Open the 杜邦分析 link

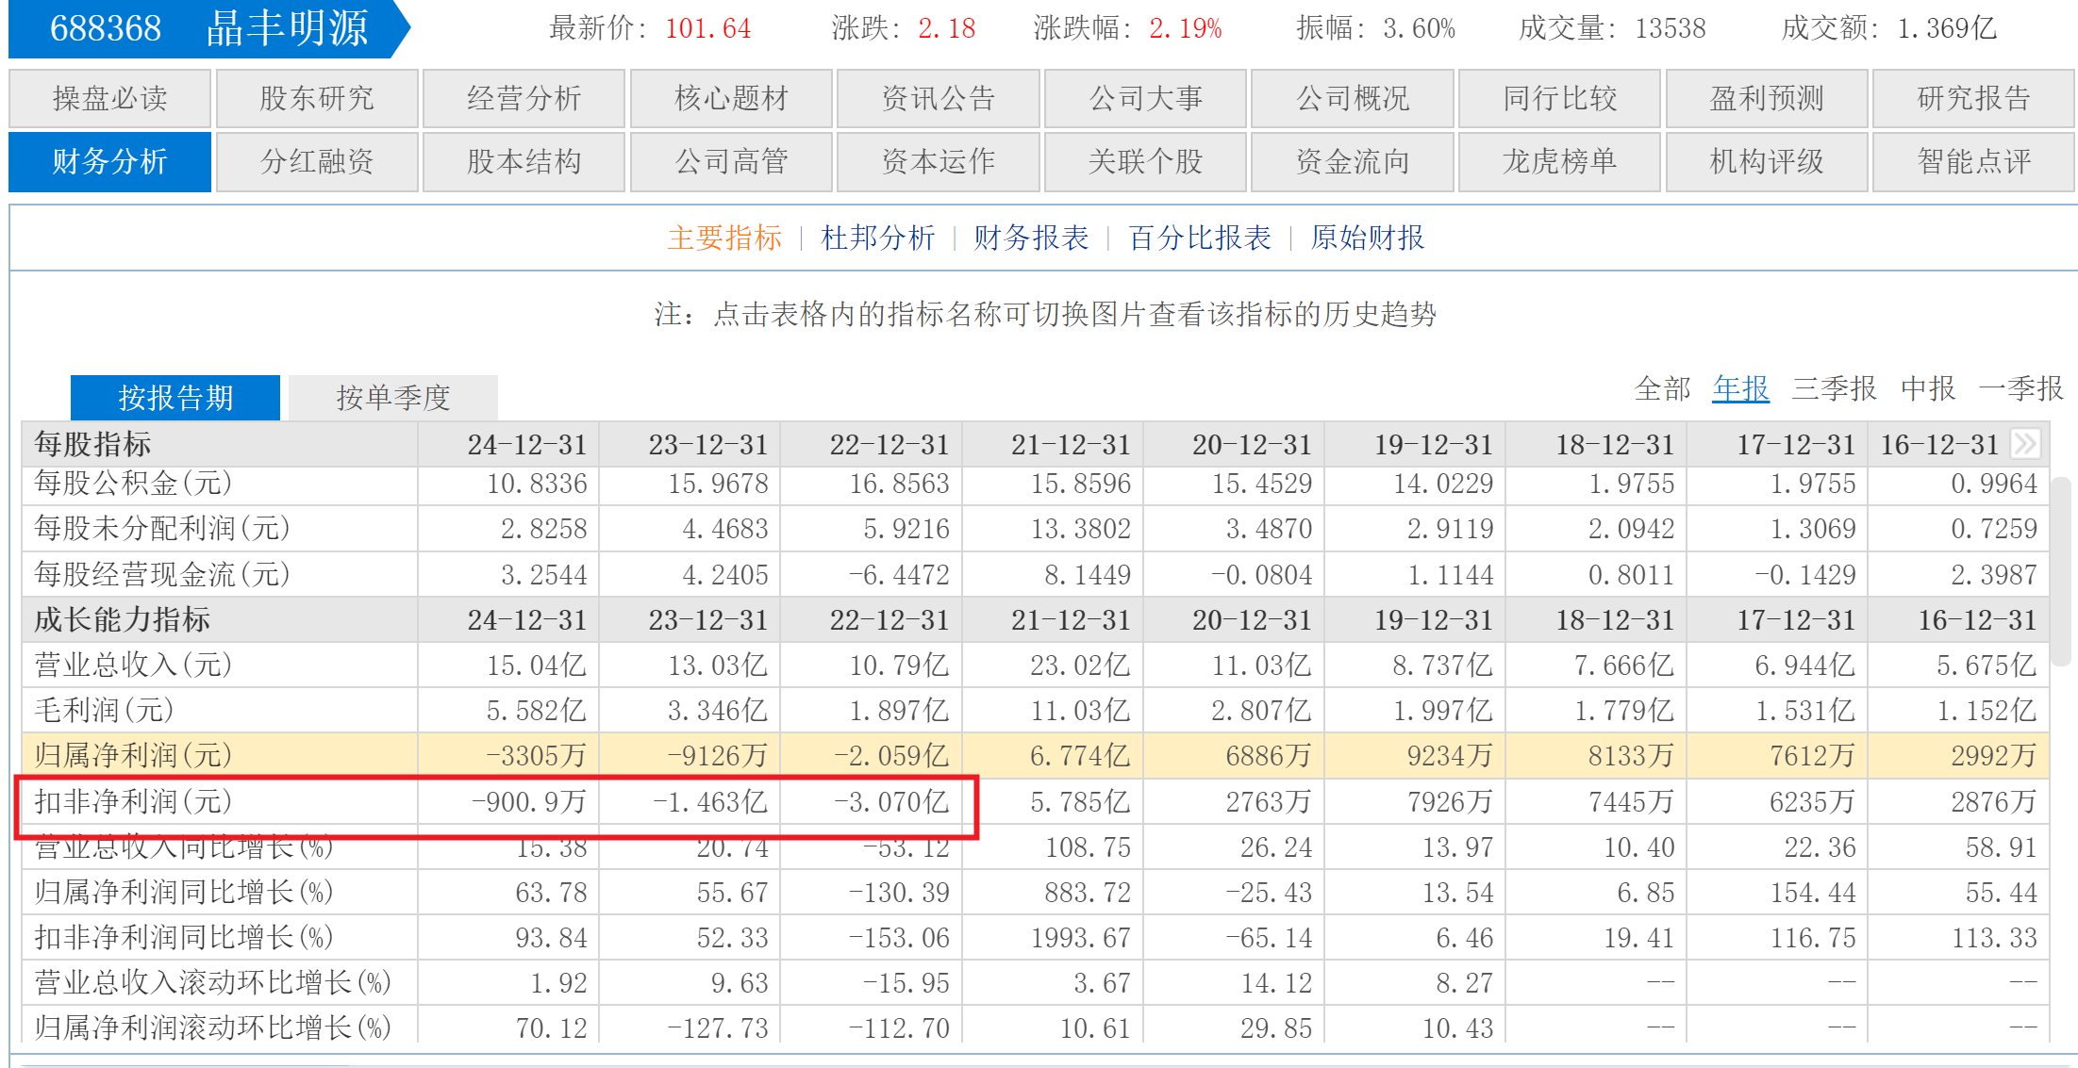877,238
